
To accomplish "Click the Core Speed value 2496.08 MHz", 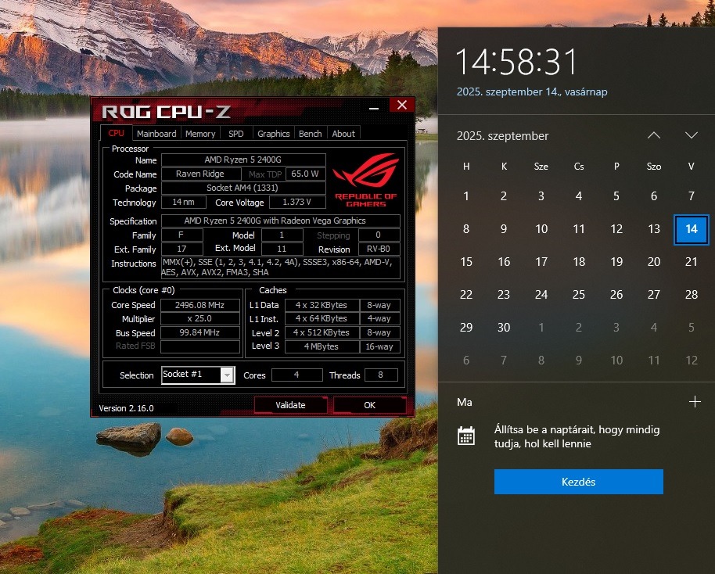I will point(200,305).
